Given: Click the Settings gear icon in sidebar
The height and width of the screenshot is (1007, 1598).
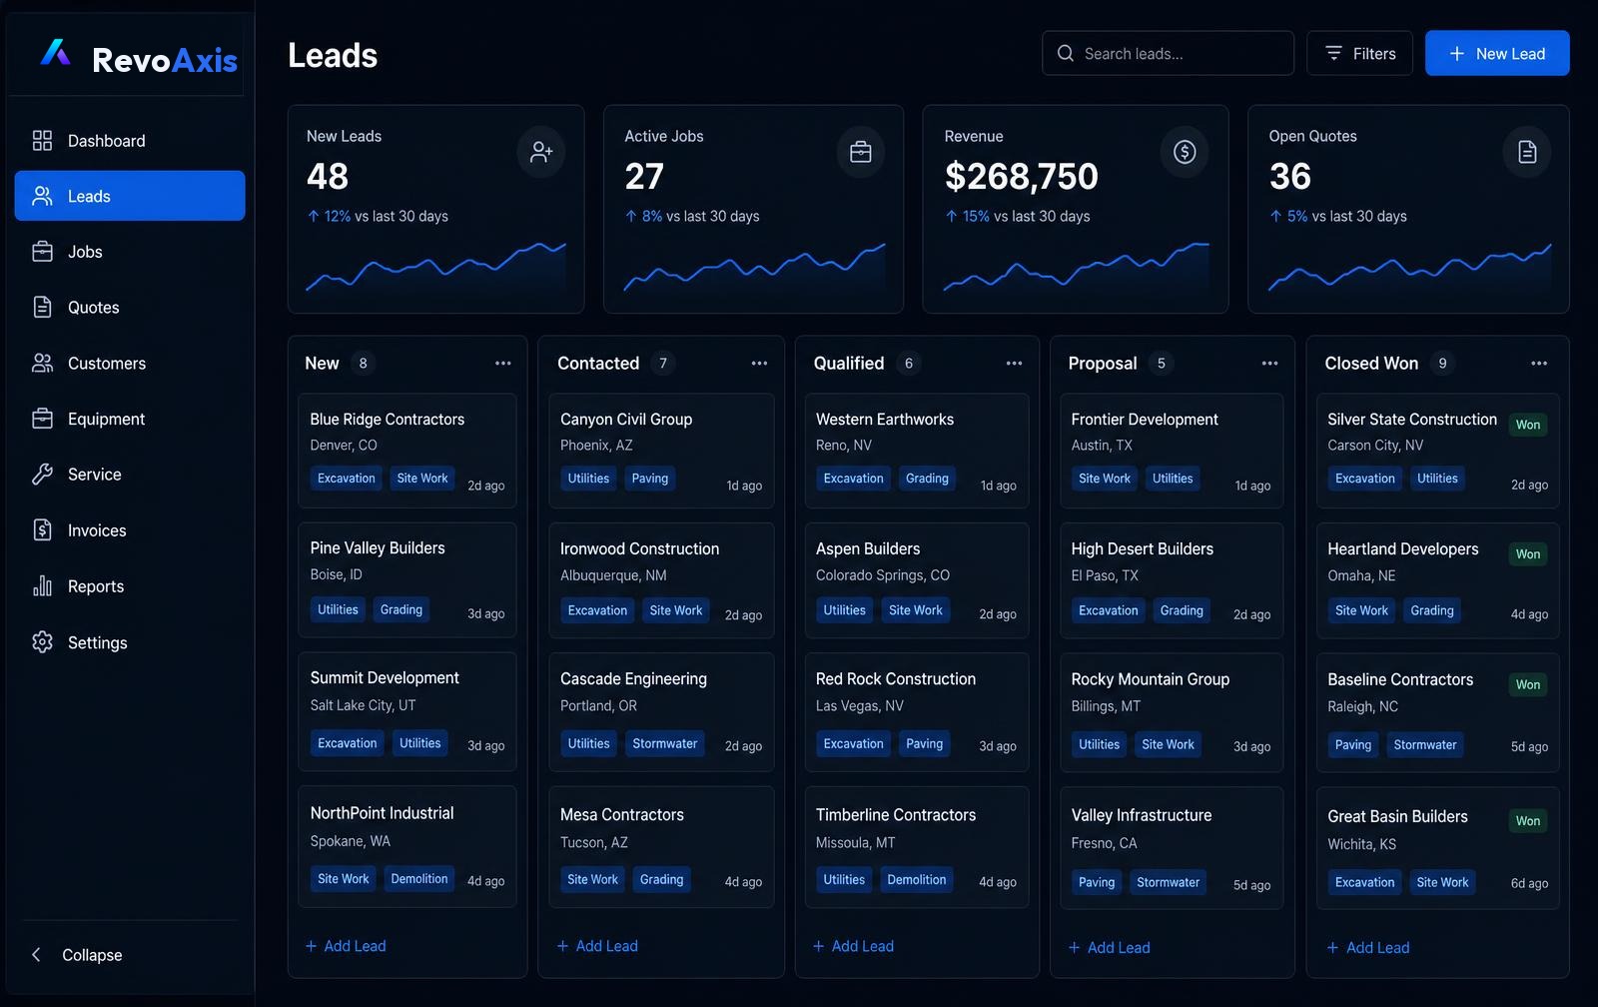Looking at the screenshot, I should tap(42, 642).
